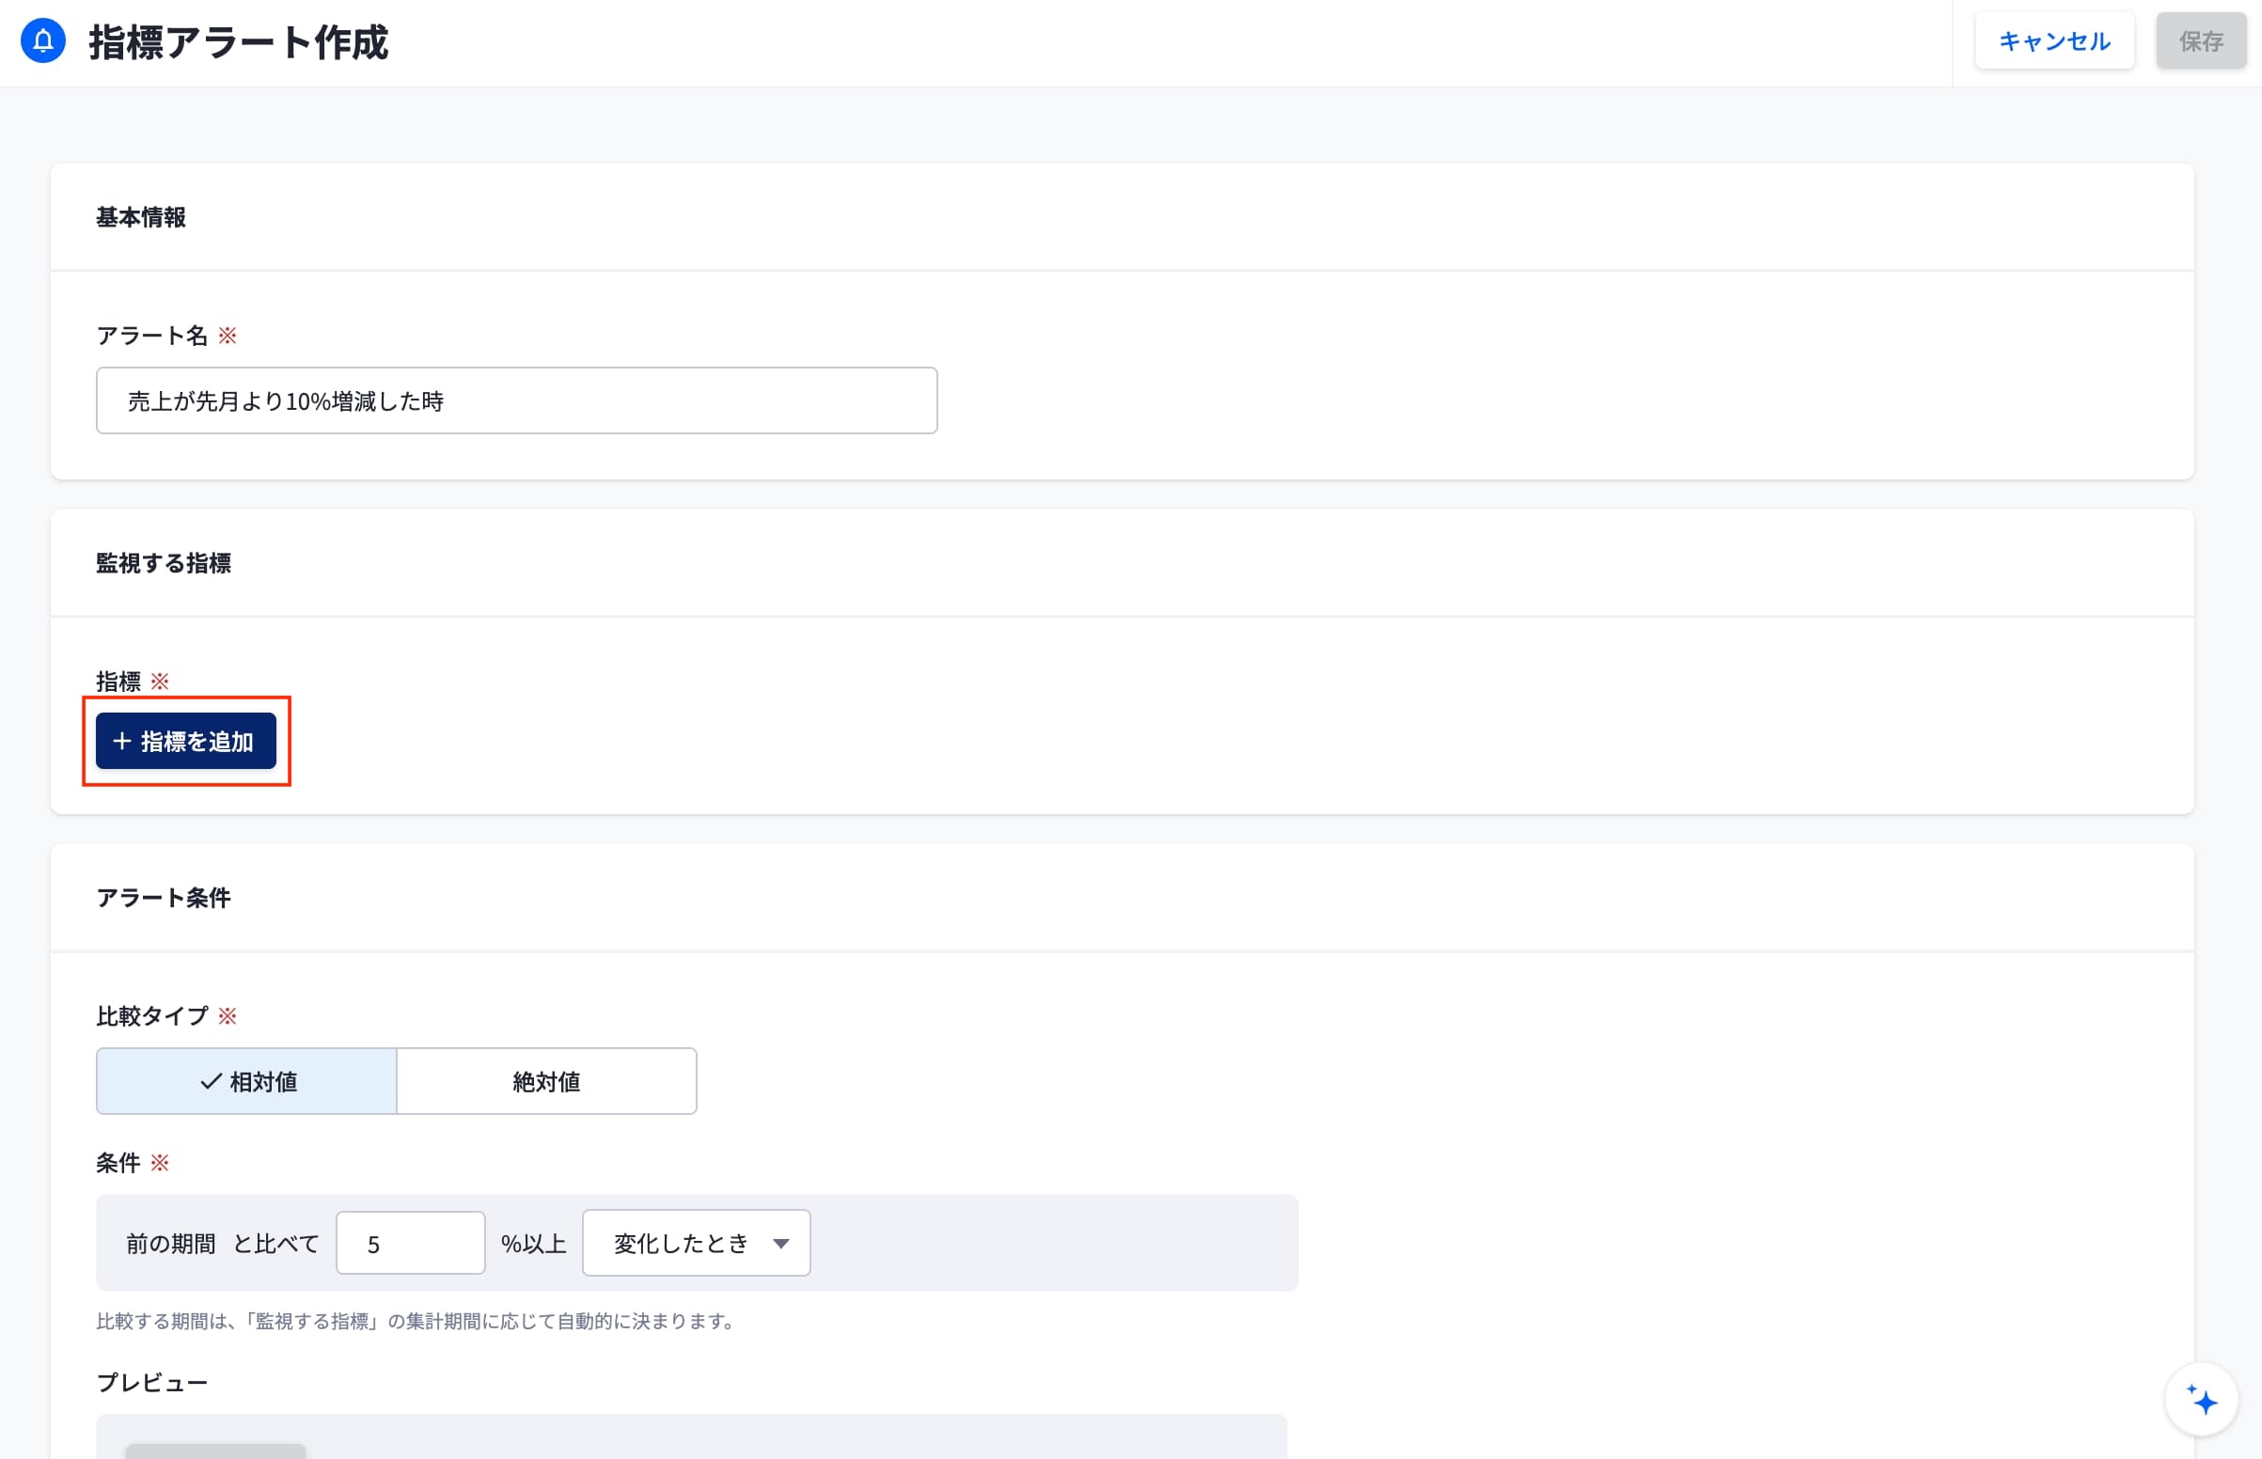Image resolution: width=2262 pixels, height=1459 pixels.
Task: Click the 監視する指標 section heading
Action: 163,564
